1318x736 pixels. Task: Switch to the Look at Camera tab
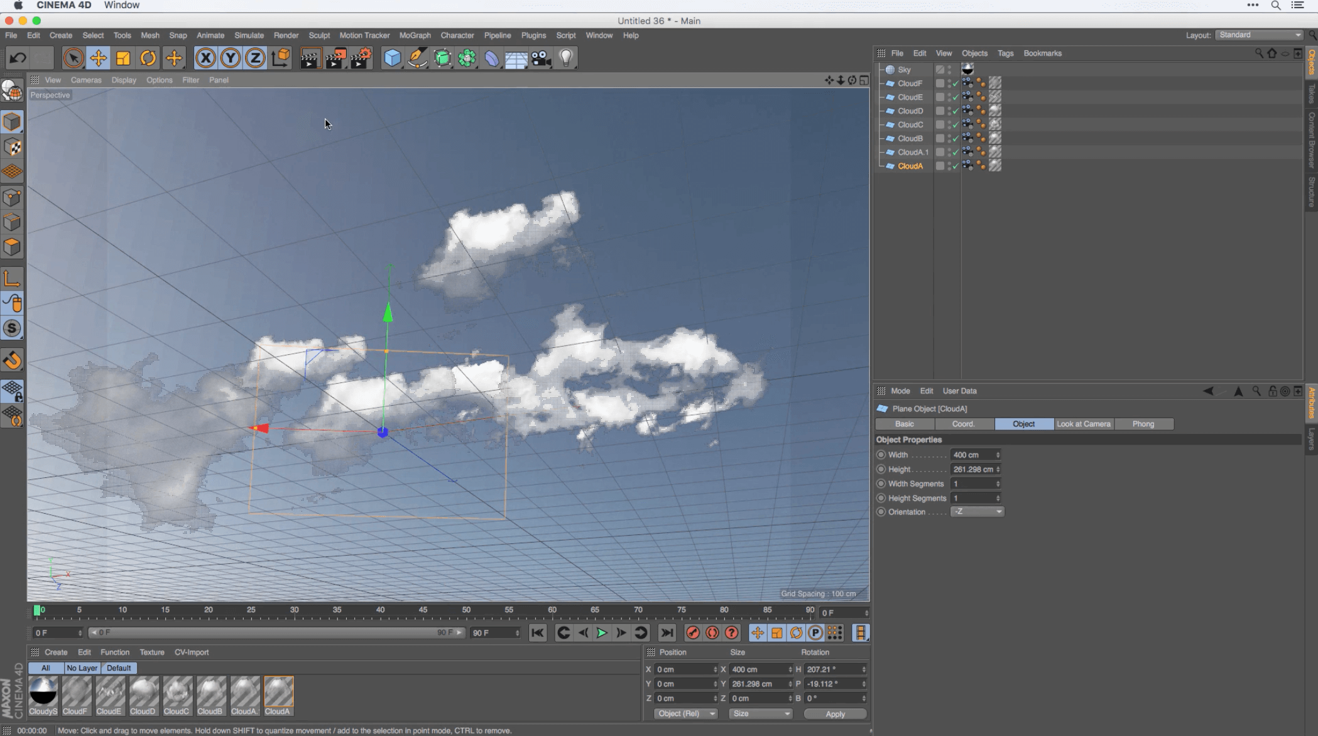pos(1083,424)
